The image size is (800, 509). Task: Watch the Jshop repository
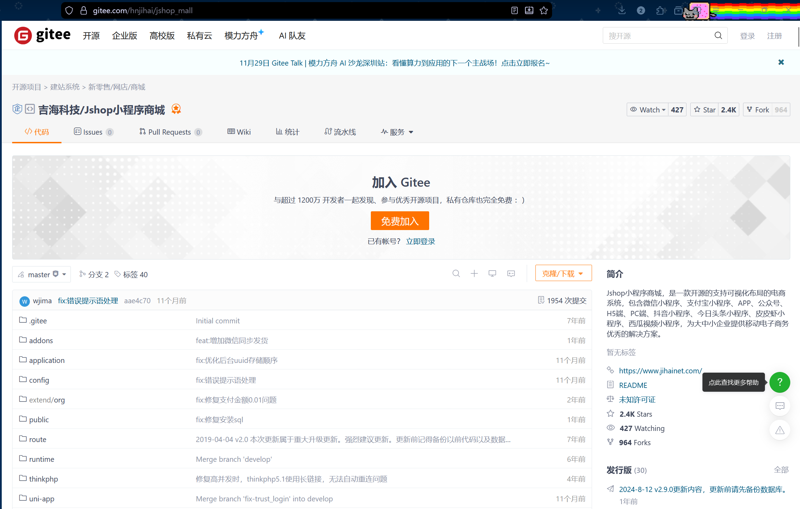(x=648, y=109)
